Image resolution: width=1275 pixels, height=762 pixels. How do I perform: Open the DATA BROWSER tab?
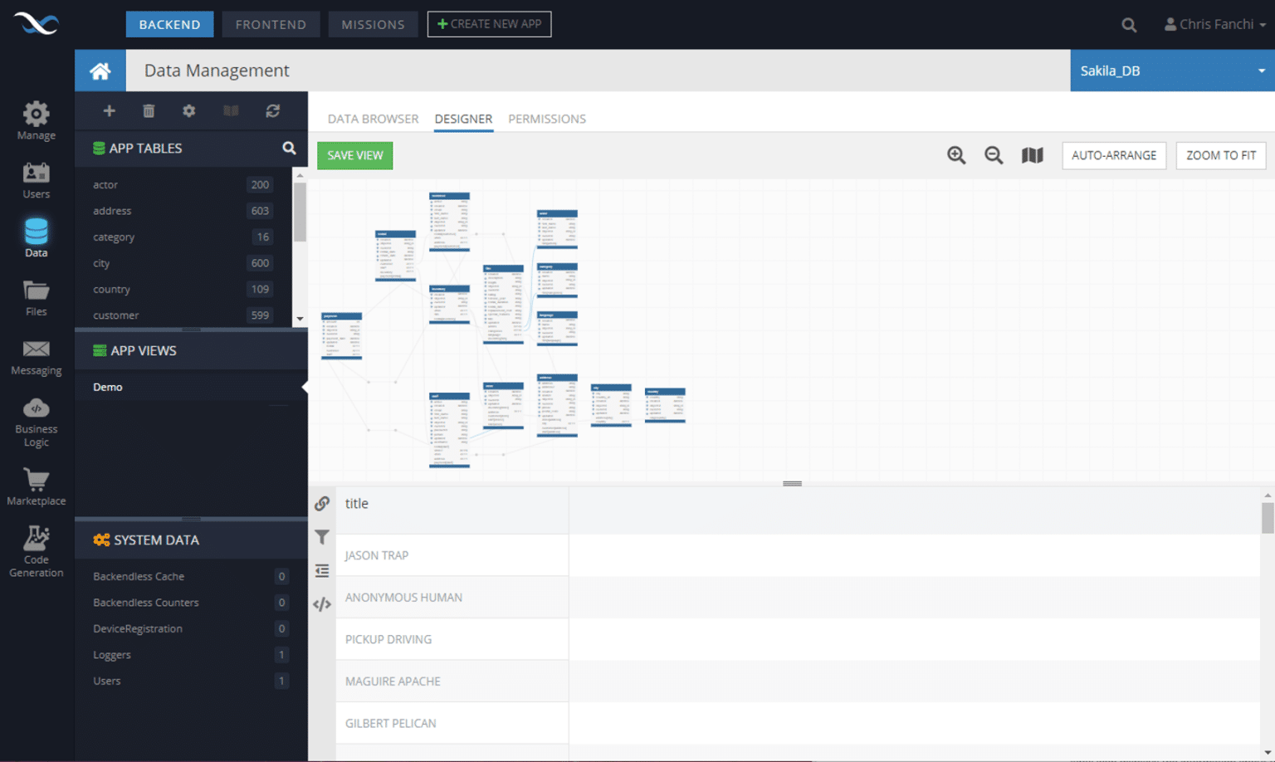point(373,119)
